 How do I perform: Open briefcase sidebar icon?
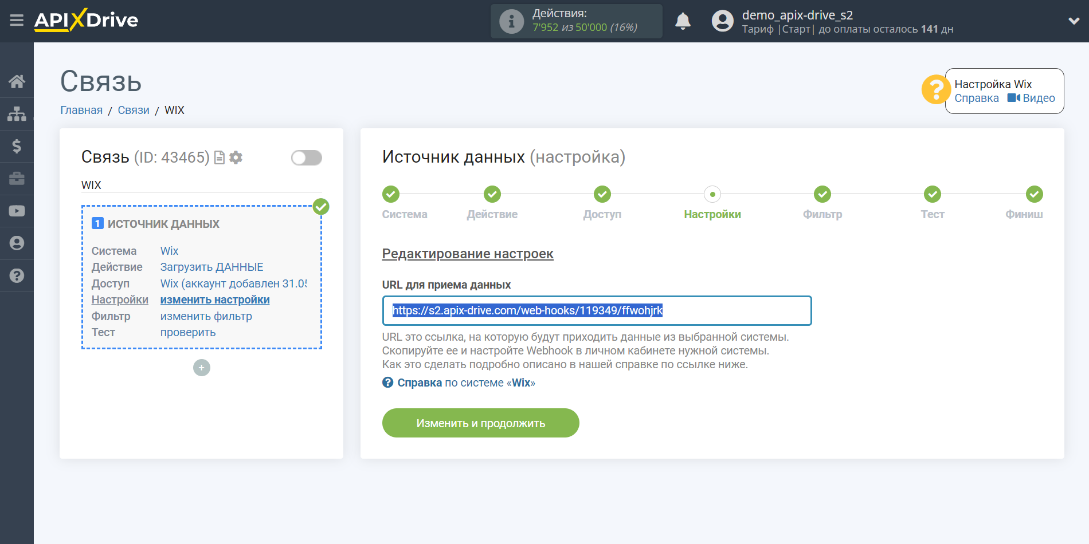click(x=17, y=179)
